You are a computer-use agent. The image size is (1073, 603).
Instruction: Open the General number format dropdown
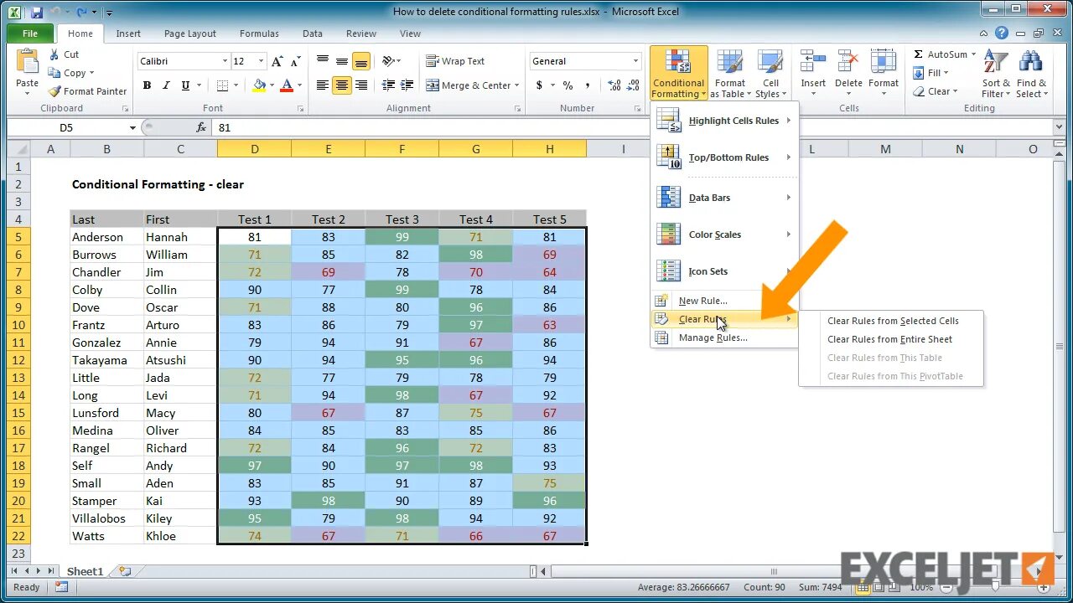tap(636, 61)
